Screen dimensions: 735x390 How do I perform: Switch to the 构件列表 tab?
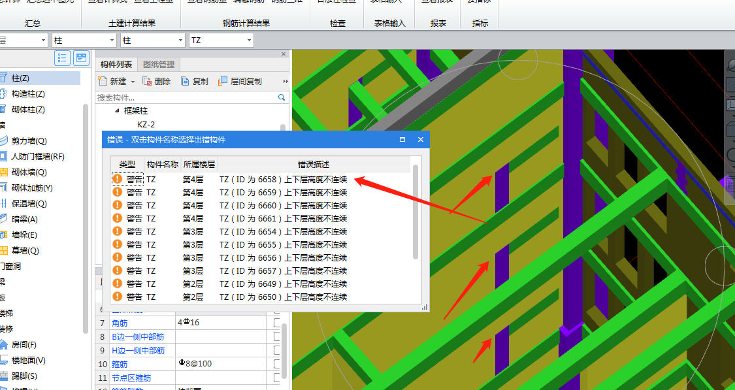click(116, 64)
